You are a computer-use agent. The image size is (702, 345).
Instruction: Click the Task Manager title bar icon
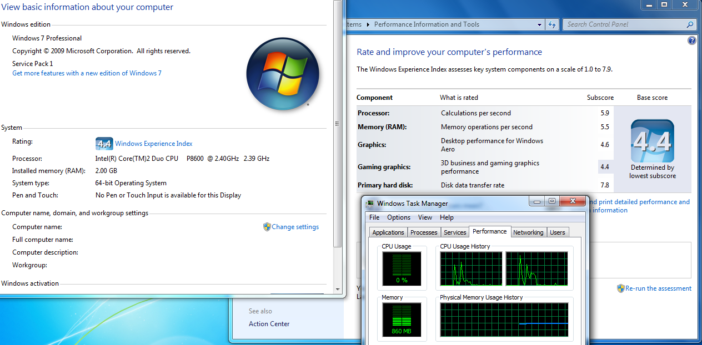370,203
